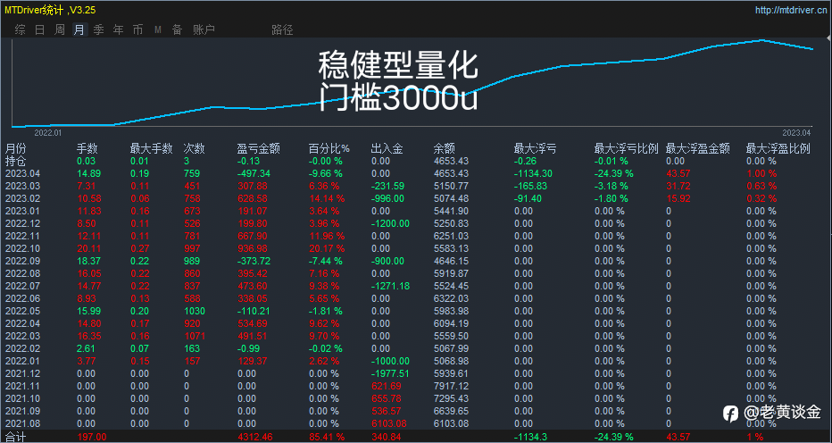This screenshot has height=443, width=832.
Task: Select the 2023.01 month row
Action: (416, 211)
